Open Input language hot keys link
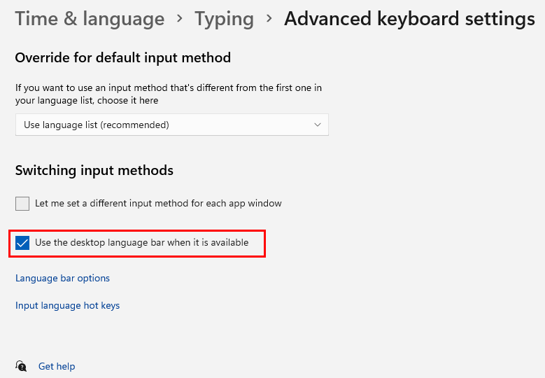545x378 pixels. tap(67, 306)
